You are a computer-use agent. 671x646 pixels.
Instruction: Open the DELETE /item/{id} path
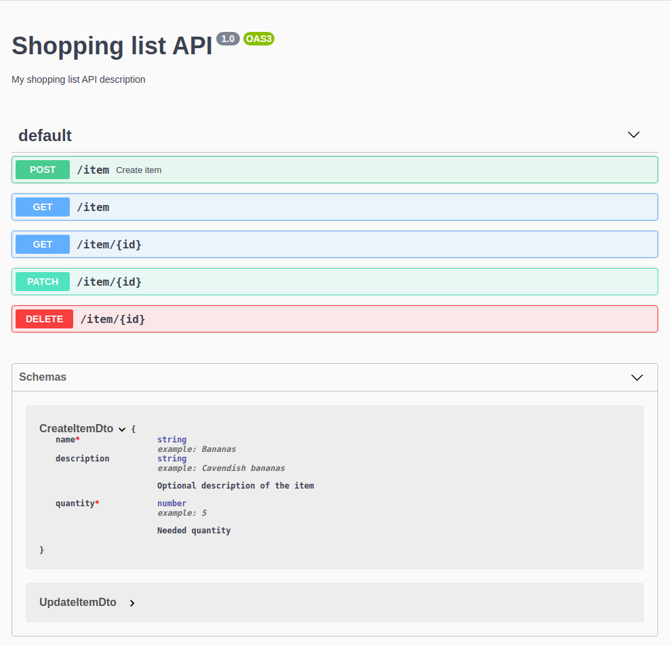click(x=113, y=319)
